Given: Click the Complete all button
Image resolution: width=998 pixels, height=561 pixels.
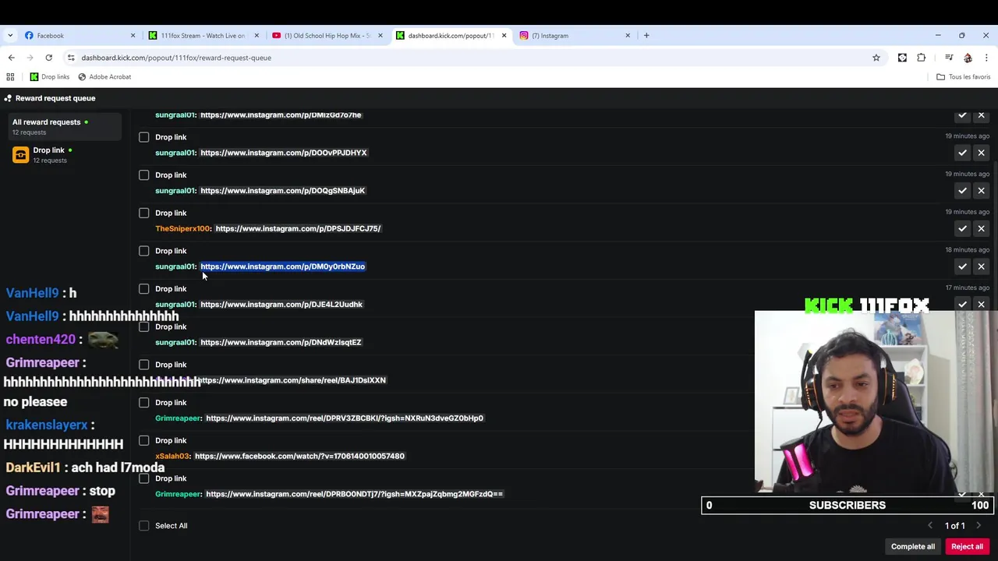Looking at the screenshot, I should point(912,547).
